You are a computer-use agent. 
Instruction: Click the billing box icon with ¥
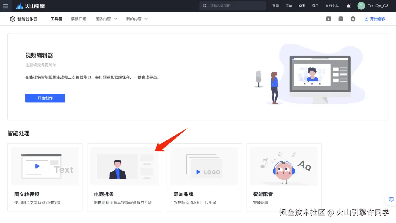coord(329,19)
